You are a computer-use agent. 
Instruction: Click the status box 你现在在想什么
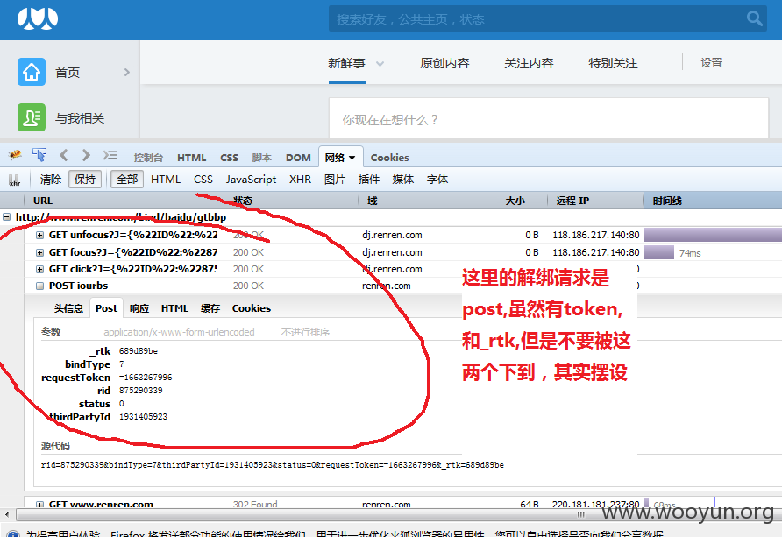pos(549,118)
